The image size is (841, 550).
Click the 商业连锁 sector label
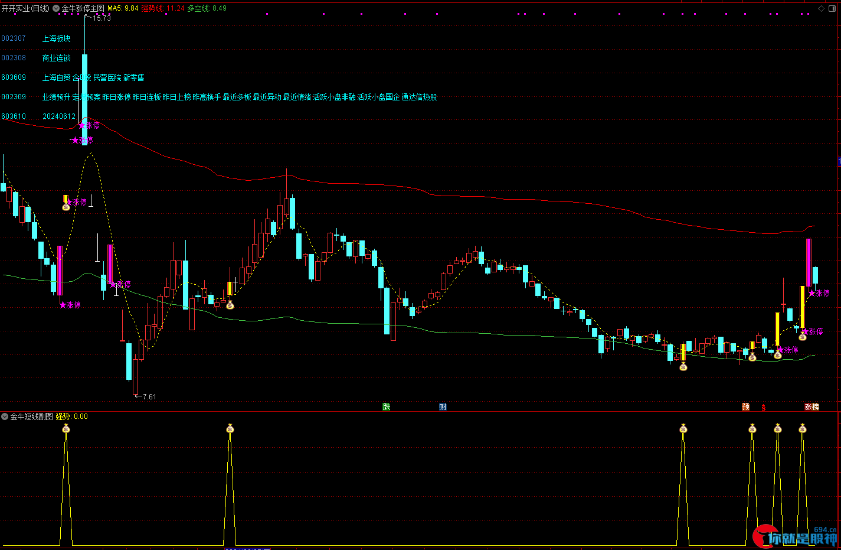point(57,58)
